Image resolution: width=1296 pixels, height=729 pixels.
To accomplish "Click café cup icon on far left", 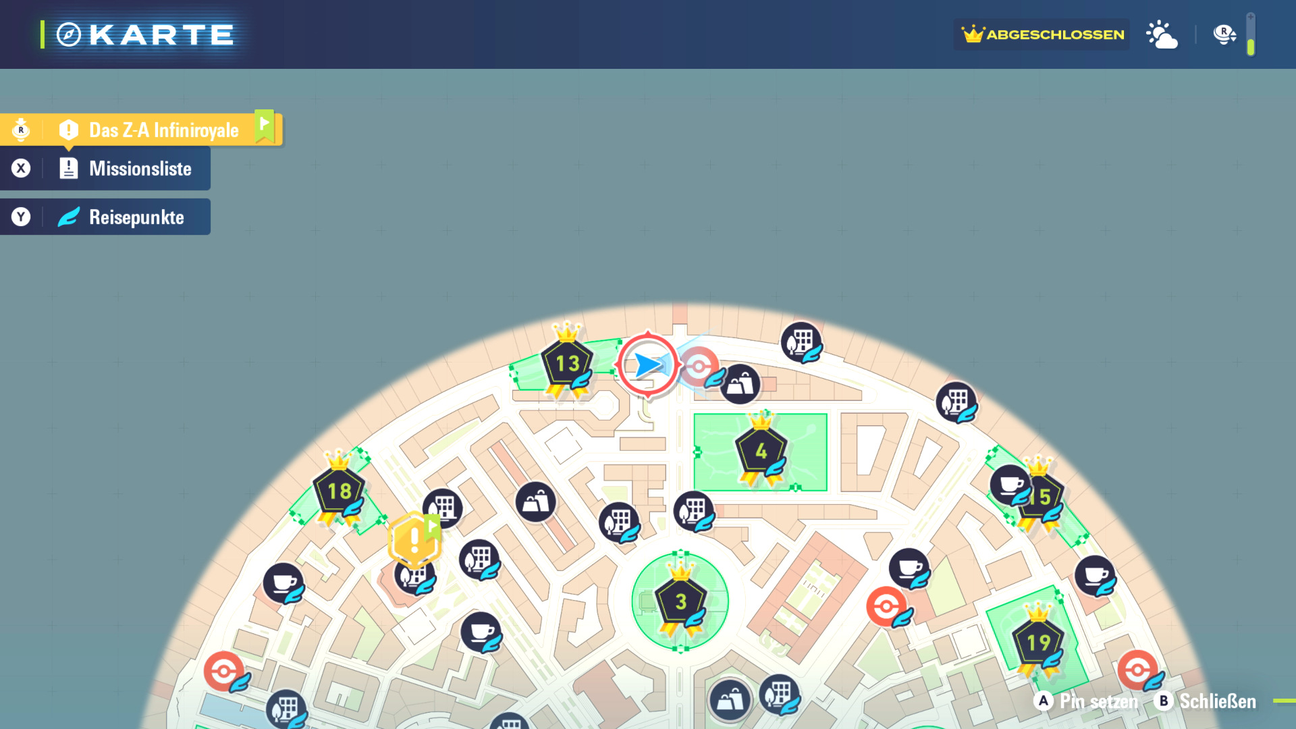I will tap(283, 583).
